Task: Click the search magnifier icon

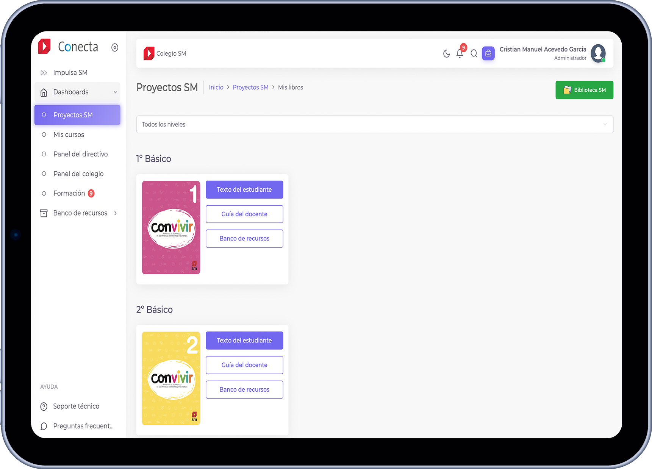Action: (x=474, y=54)
